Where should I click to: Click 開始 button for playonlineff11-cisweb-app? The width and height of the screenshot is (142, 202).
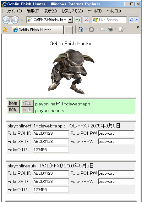pos(14,103)
